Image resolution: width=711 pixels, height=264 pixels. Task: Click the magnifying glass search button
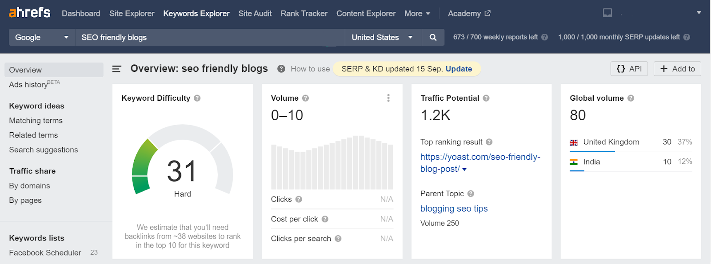(433, 37)
